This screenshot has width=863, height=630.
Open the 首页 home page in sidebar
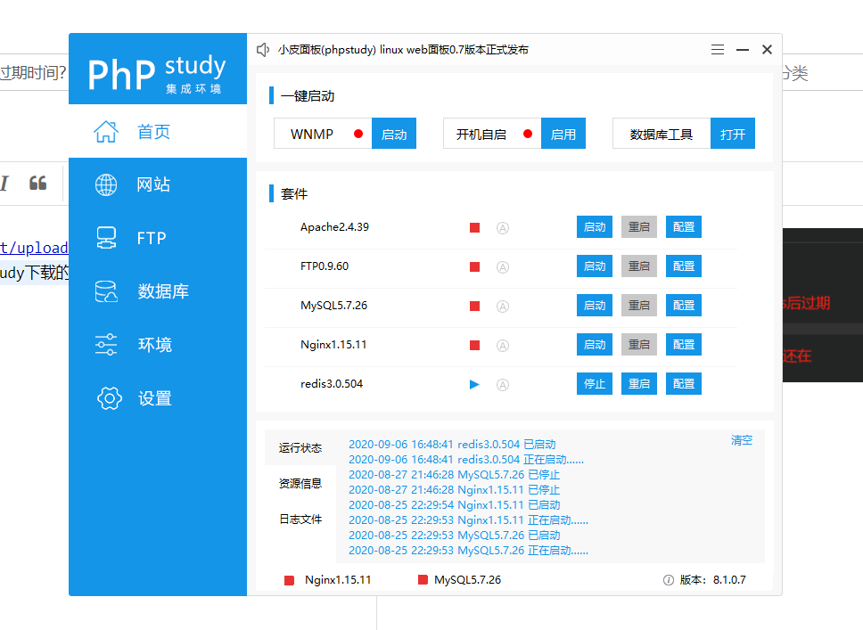(158, 132)
